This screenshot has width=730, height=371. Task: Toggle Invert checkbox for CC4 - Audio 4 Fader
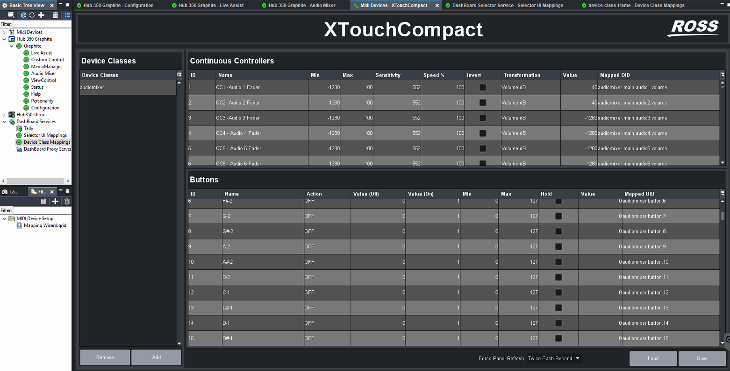[483, 133]
